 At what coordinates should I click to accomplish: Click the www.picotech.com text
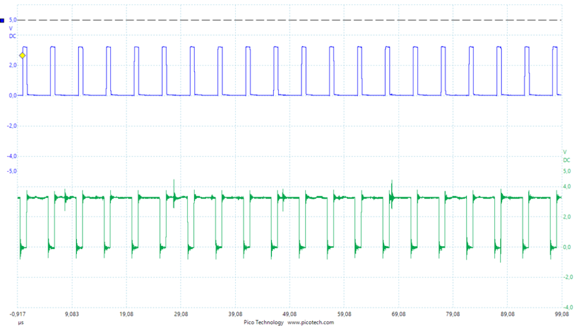tap(310, 322)
